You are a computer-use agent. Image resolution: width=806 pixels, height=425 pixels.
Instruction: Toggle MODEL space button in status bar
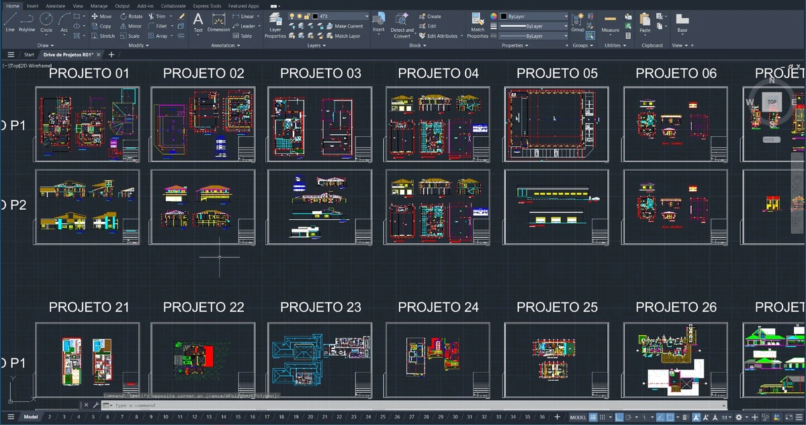(x=578, y=417)
